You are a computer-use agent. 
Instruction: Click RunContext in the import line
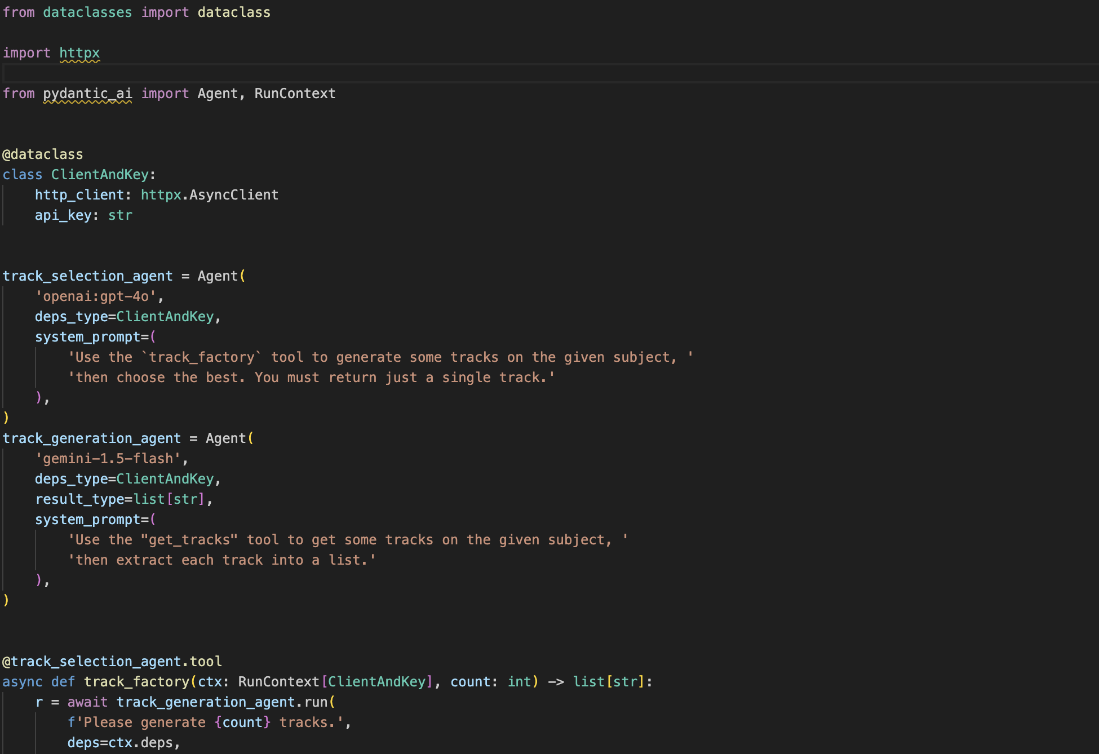click(x=295, y=94)
